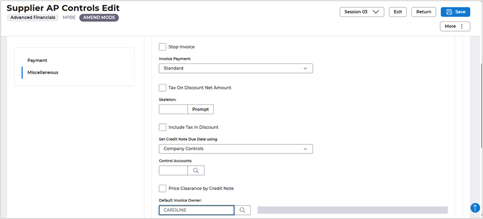The height and width of the screenshot is (219, 483).
Task: Focus the Skeleton input field
Action: (x=173, y=109)
